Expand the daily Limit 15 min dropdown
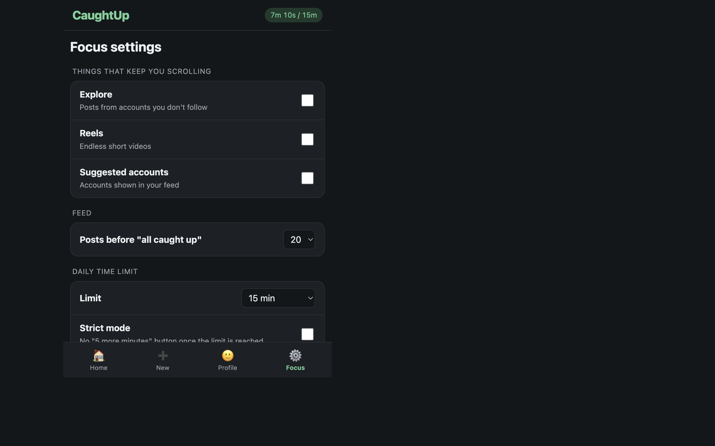Viewport: 715px width, 446px height. (x=278, y=298)
